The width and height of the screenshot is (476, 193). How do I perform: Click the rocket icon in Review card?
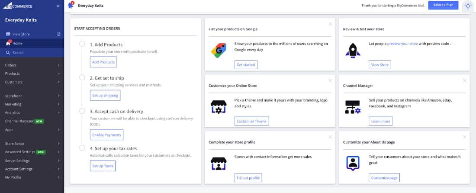click(353, 50)
